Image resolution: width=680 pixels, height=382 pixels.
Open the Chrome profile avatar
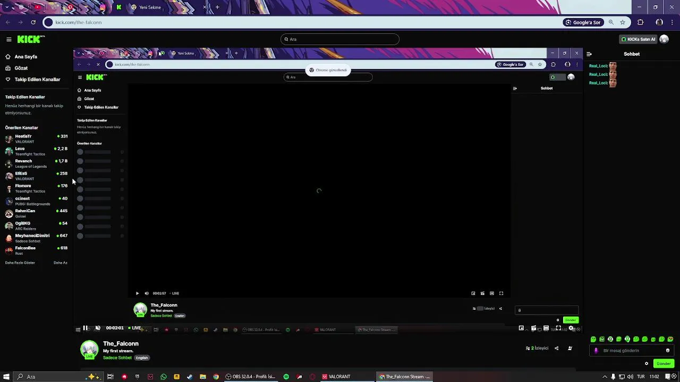[x=659, y=22]
